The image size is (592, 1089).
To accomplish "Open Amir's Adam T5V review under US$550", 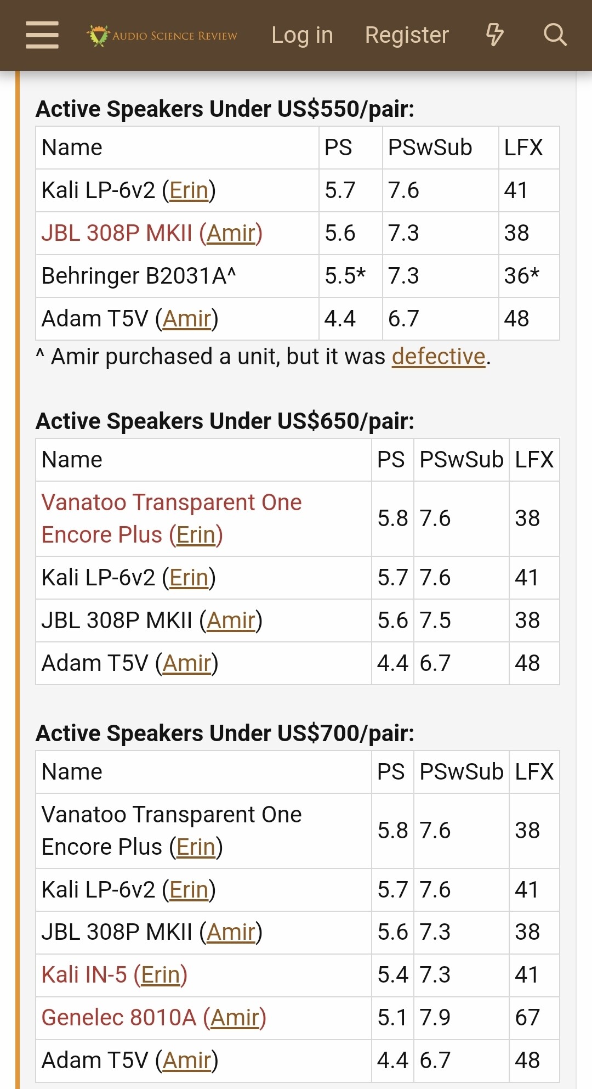I will click(x=187, y=319).
